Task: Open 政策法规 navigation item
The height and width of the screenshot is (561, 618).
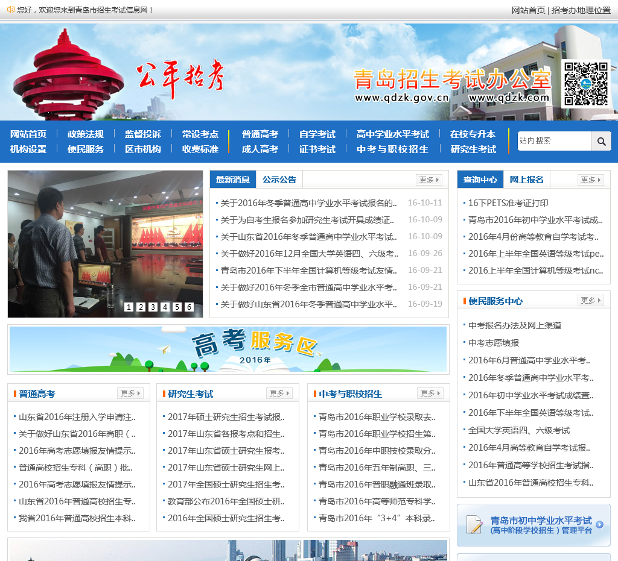Action: coord(86,134)
